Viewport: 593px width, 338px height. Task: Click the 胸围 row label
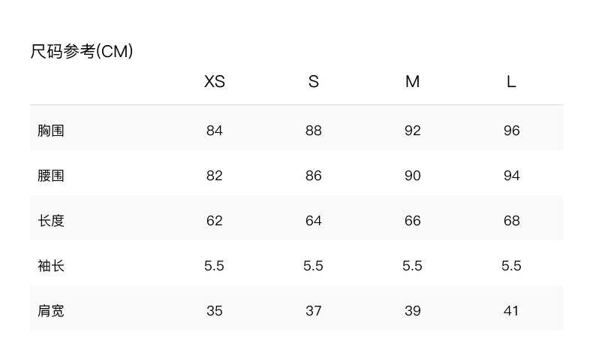pyautogui.click(x=51, y=131)
